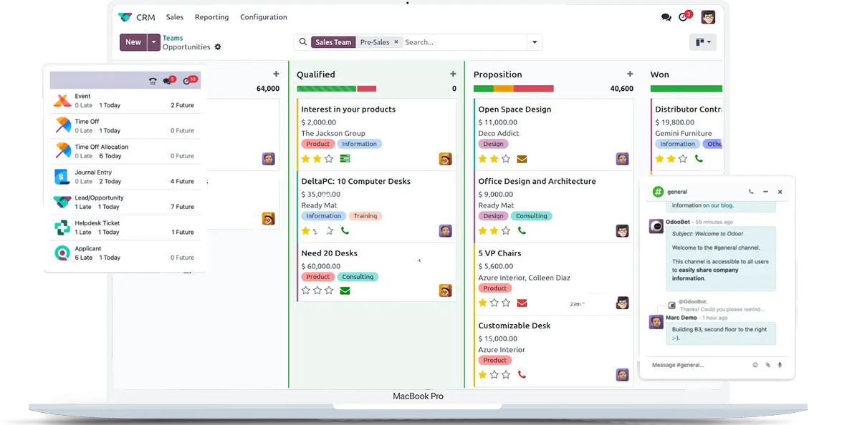
Task: Open the conversations chat bubble icon in top bar
Action: [666, 17]
